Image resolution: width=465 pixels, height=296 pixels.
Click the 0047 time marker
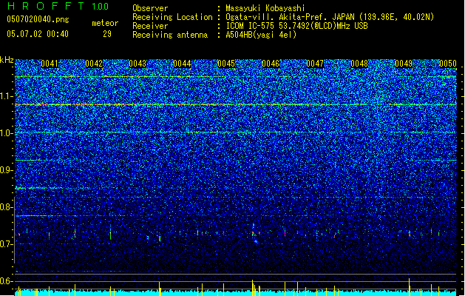point(315,64)
